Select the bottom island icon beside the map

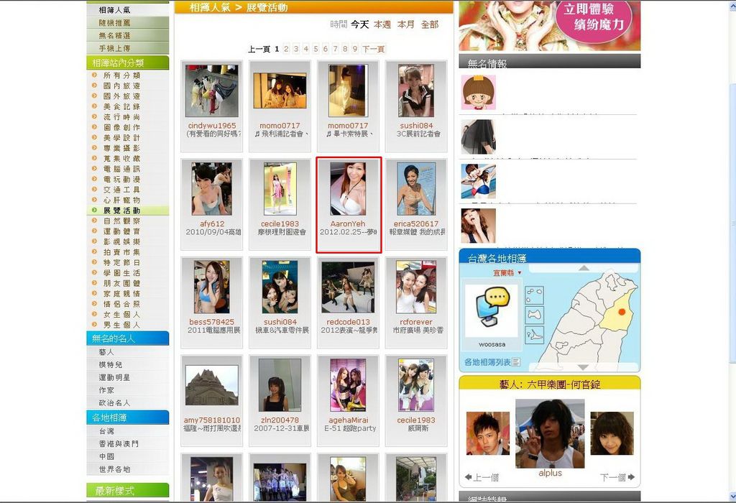pyautogui.click(x=534, y=335)
